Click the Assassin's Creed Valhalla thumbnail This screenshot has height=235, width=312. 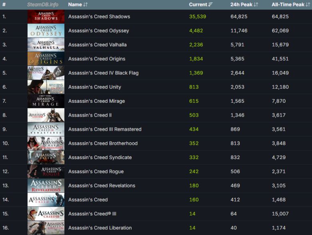pyautogui.click(x=46, y=45)
